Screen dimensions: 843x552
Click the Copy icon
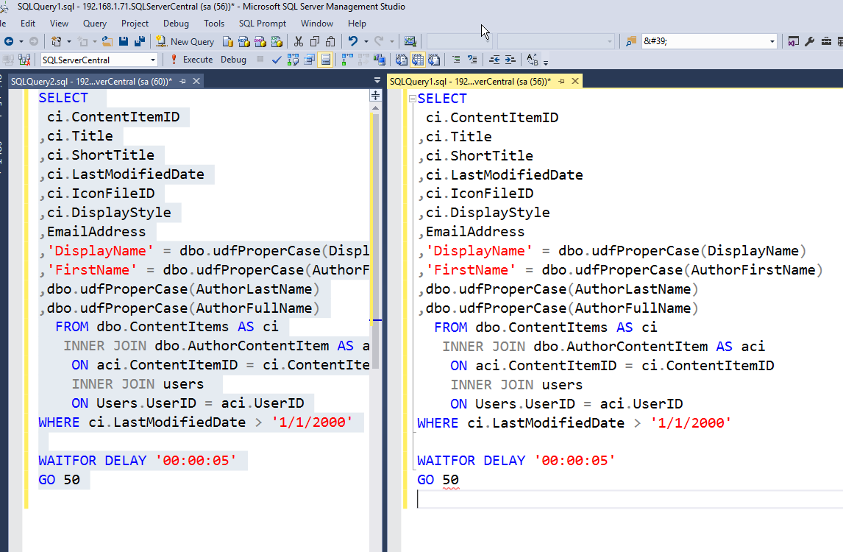coord(315,41)
